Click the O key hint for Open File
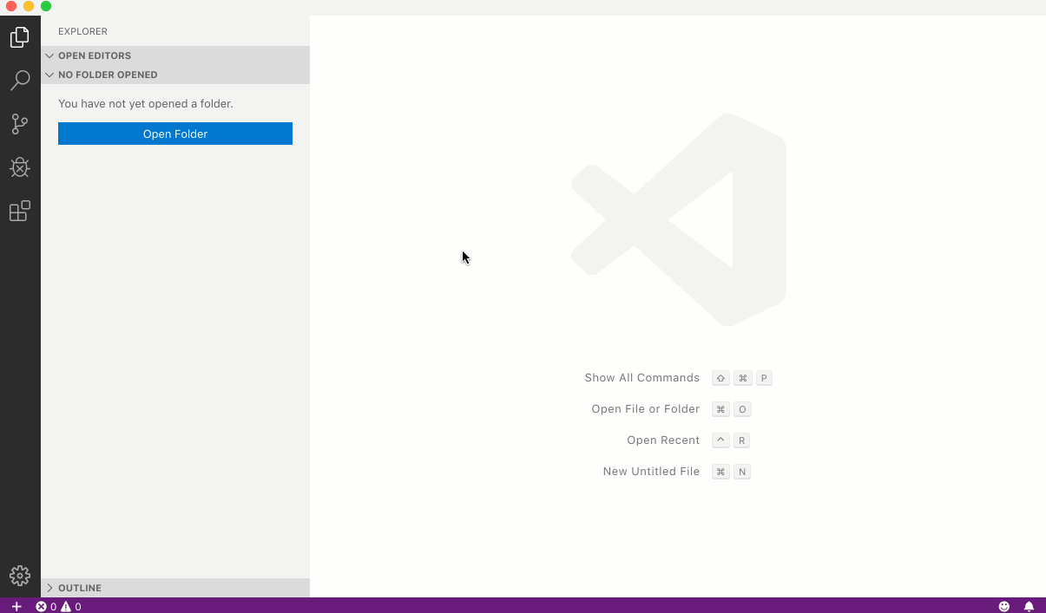The width and height of the screenshot is (1046, 613). coord(742,409)
